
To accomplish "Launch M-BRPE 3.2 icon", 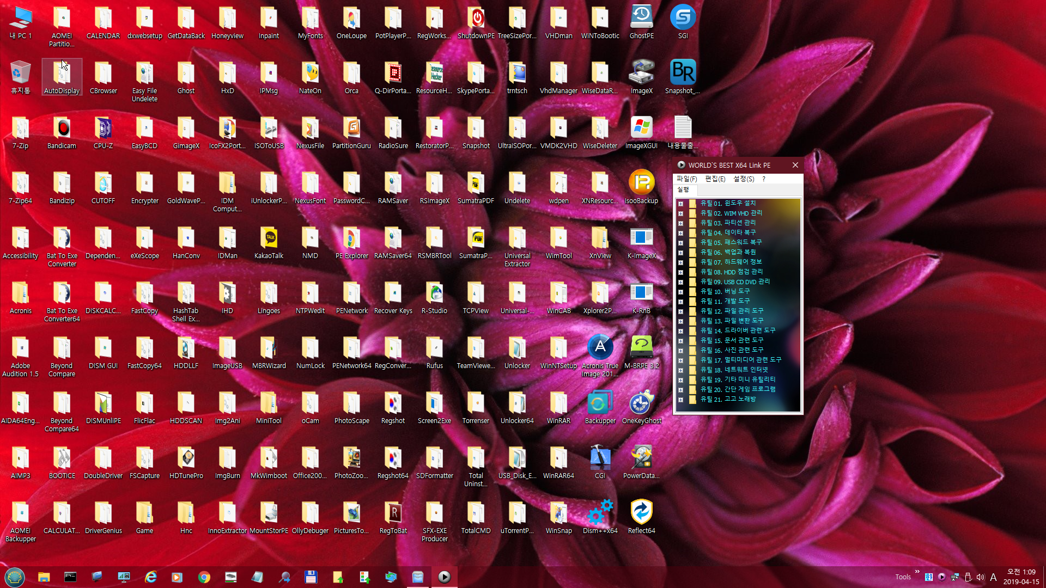I will (641, 353).
